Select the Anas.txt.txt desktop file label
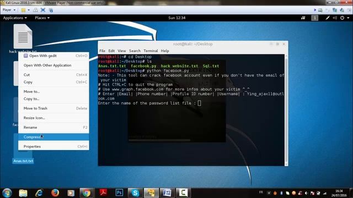This screenshot has height=198, width=353. click(x=23, y=161)
